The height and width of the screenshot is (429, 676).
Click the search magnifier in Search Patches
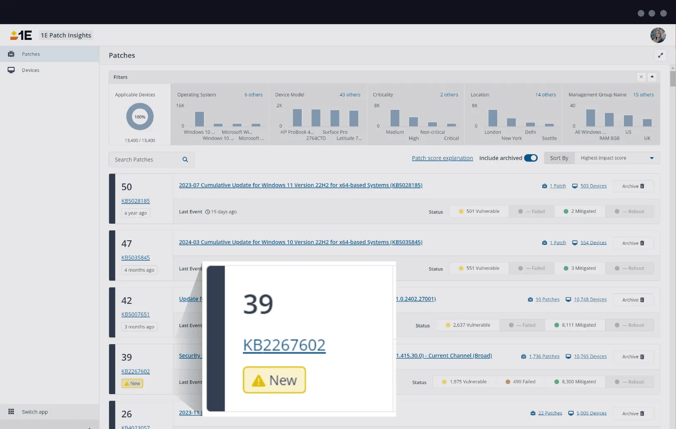coord(185,159)
